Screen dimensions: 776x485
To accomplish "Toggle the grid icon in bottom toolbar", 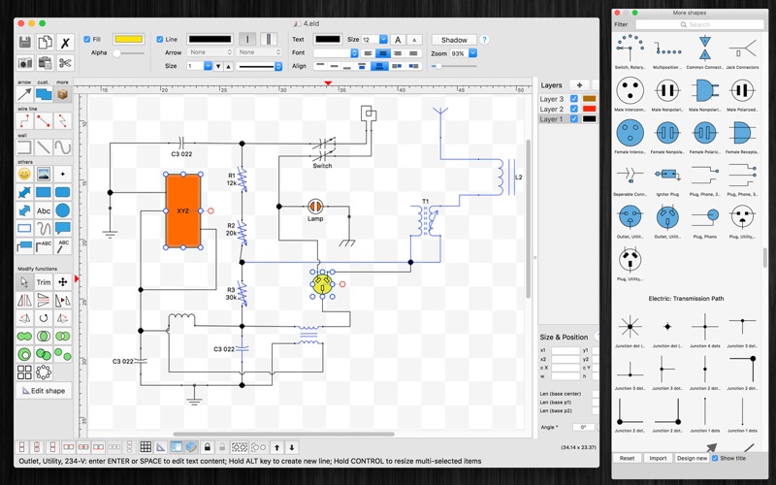I will [x=145, y=447].
